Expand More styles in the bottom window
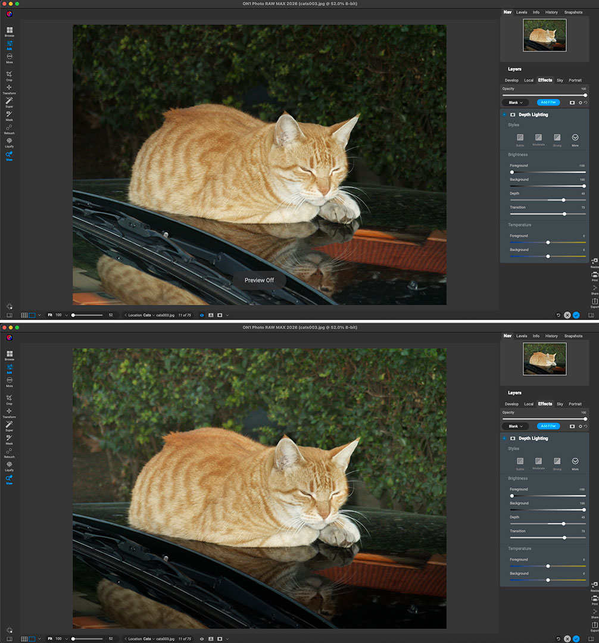 pos(575,461)
